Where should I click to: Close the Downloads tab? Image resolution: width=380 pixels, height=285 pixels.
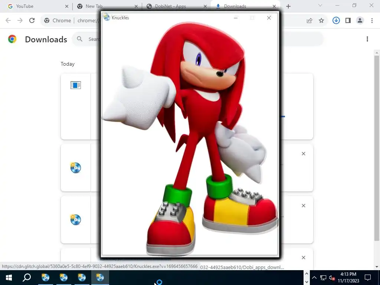(274, 6)
